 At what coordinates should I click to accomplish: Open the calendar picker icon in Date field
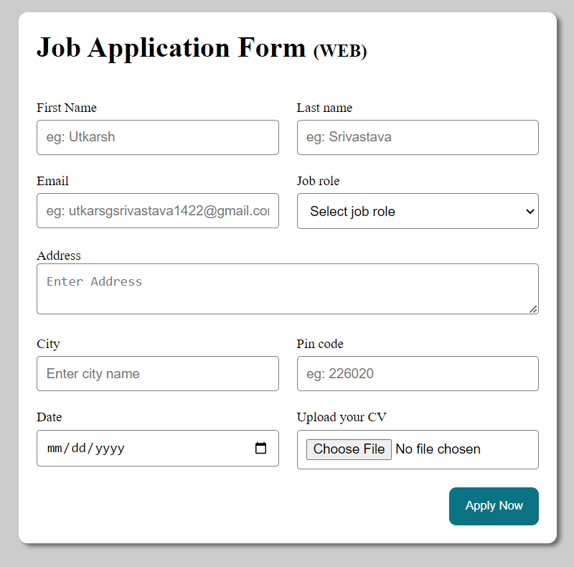point(260,448)
